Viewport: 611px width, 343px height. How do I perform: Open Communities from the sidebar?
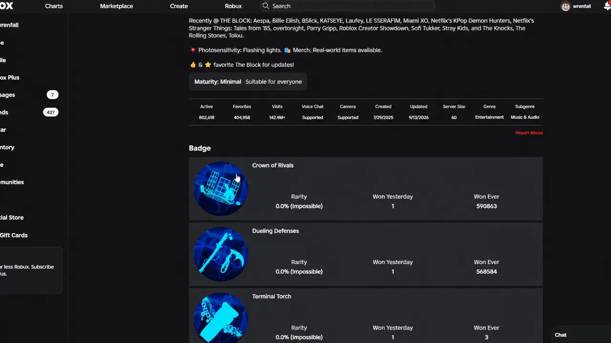[x=12, y=182]
